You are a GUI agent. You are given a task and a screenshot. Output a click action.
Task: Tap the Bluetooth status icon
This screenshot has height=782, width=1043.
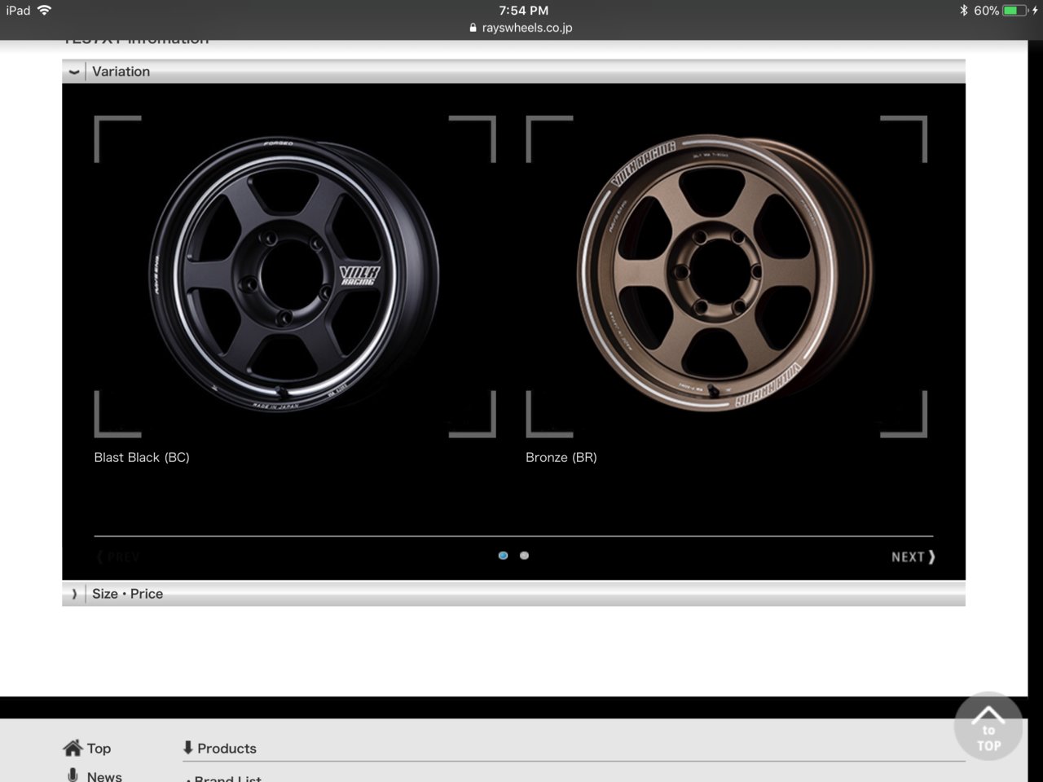(963, 10)
